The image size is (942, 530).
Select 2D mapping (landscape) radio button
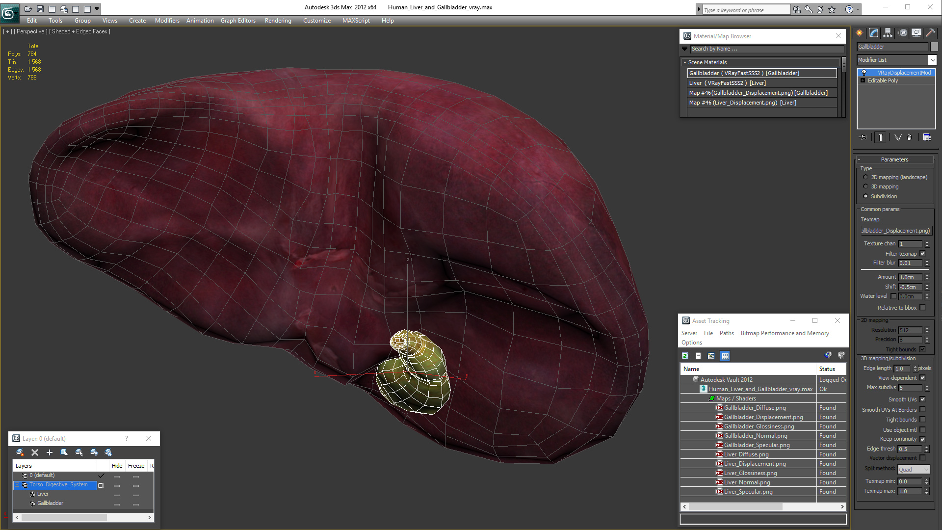coord(865,177)
